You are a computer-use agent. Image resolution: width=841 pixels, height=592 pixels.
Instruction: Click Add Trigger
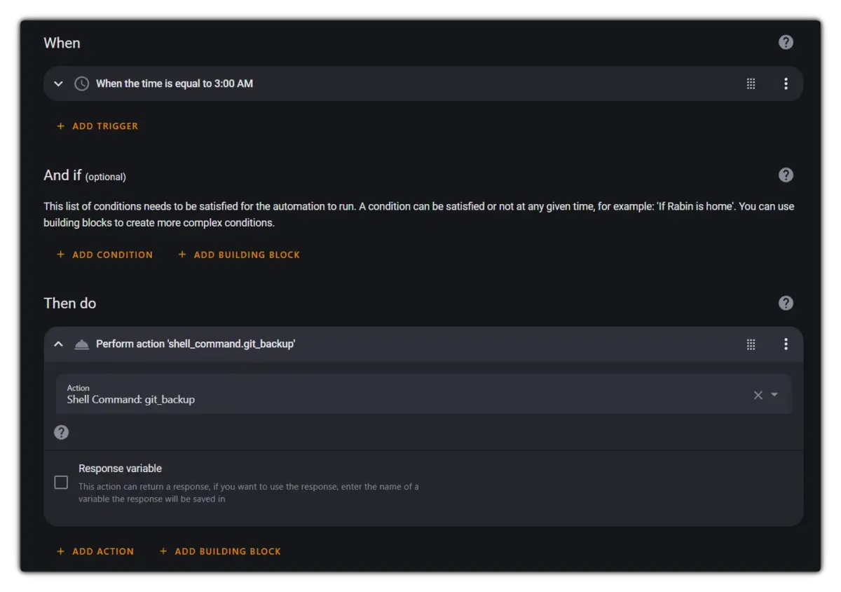coord(97,126)
